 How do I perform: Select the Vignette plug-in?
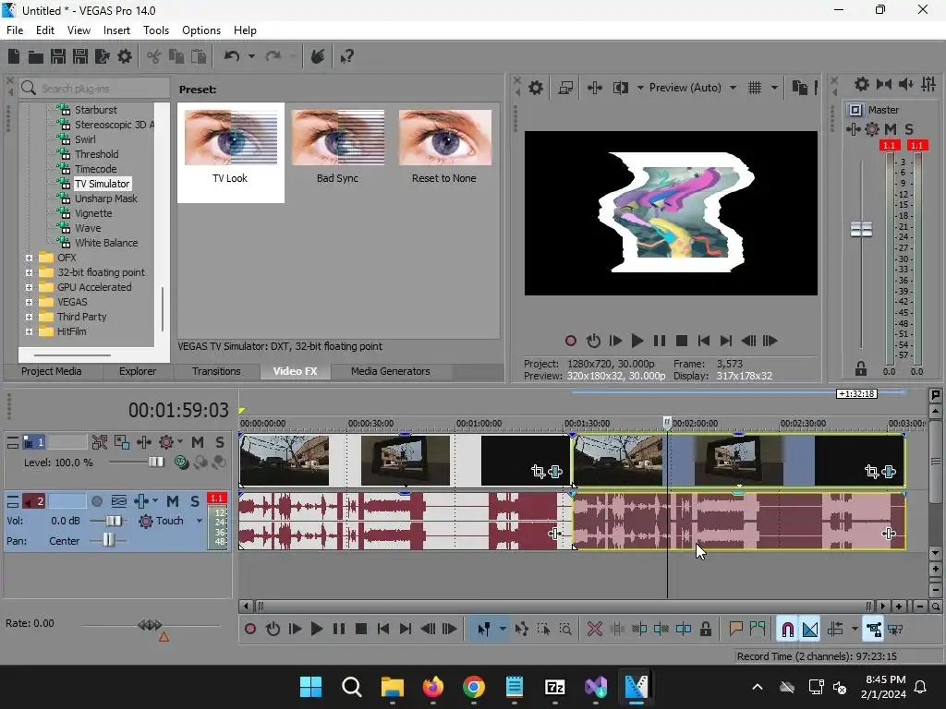pyautogui.click(x=93, y=213)
